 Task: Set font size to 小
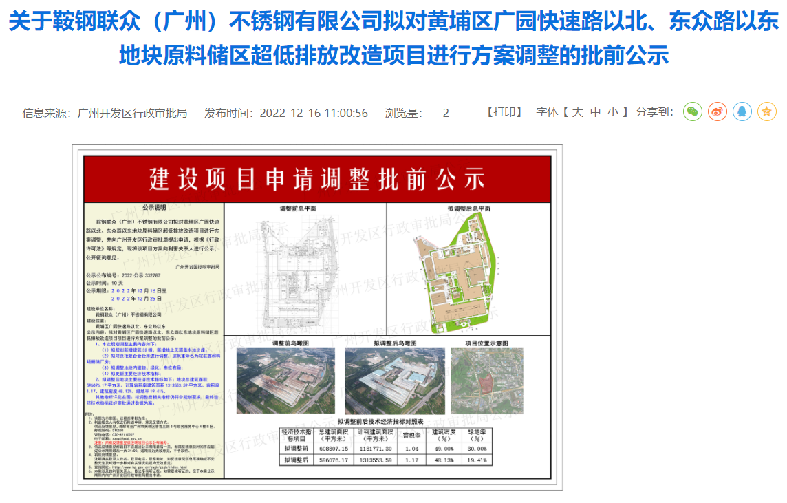pos(613,112)
